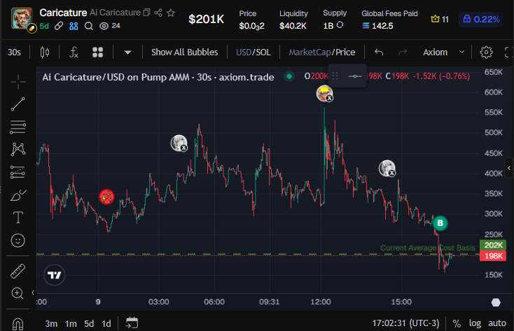Toggle percent scale mode

click(x=457, y=324)
